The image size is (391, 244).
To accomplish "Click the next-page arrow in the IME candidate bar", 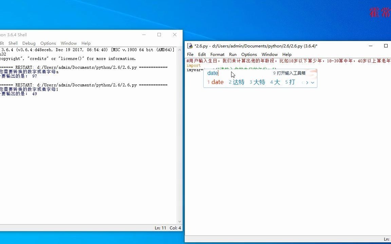I will point(307,82).
